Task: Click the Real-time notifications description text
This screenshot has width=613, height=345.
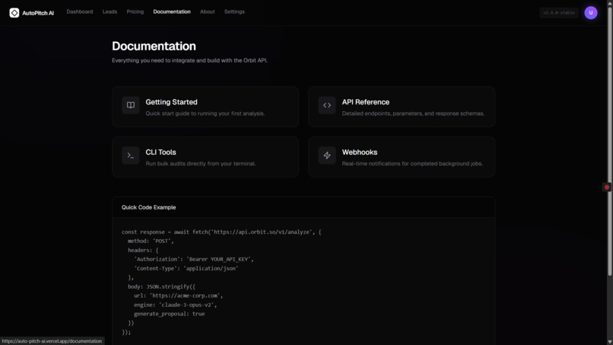Action: point(412,164)
